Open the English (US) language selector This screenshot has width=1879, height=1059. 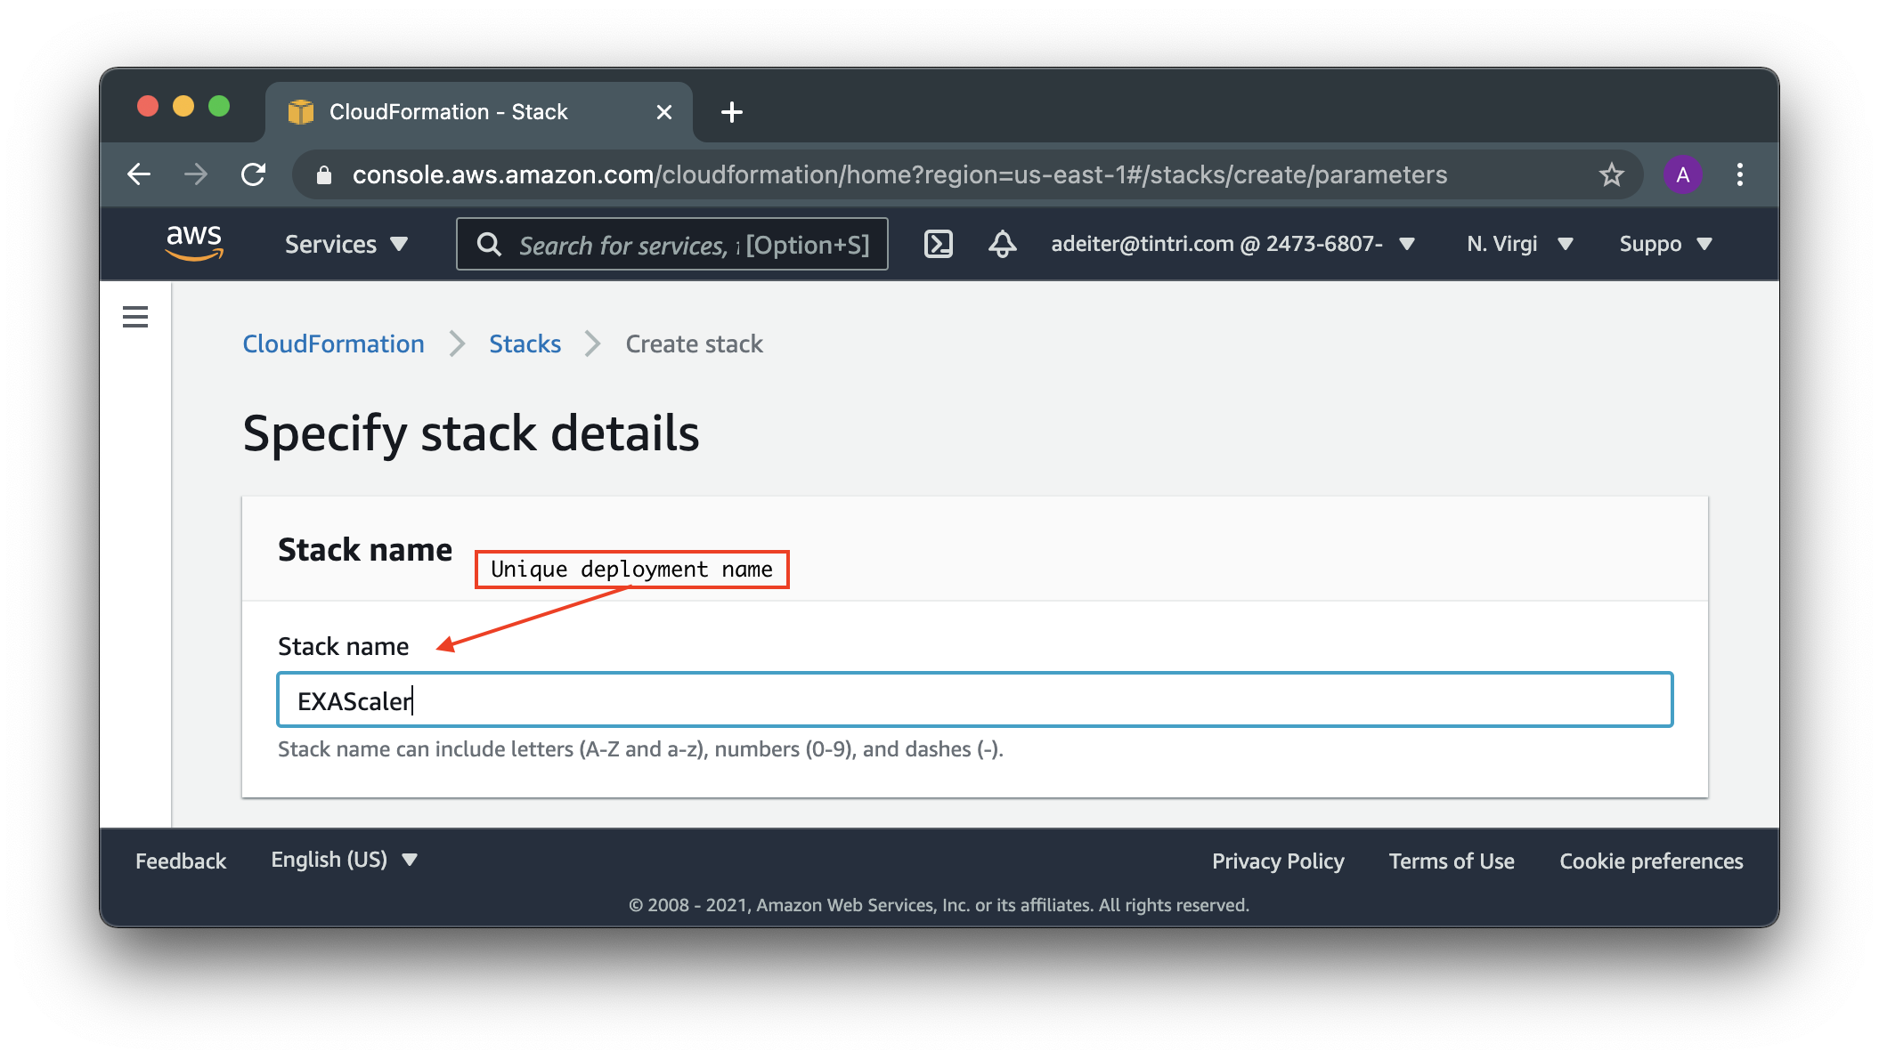(x=344, y=860)
